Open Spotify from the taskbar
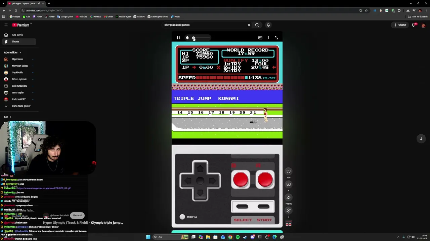The height and width of the screenshot is (241, 430). coord(238,237)
